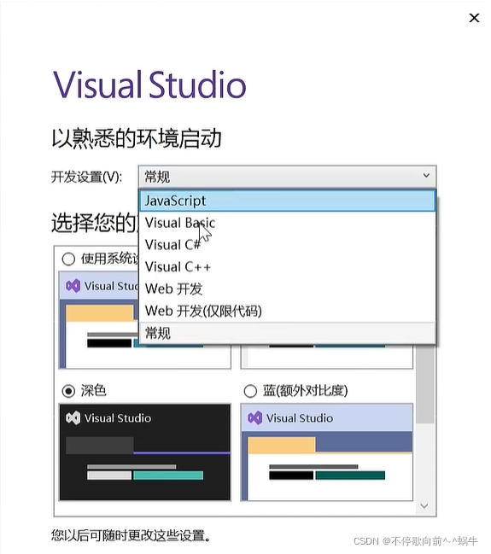Choose the Web 开发 option
The image size is (491, 554).
287,289
